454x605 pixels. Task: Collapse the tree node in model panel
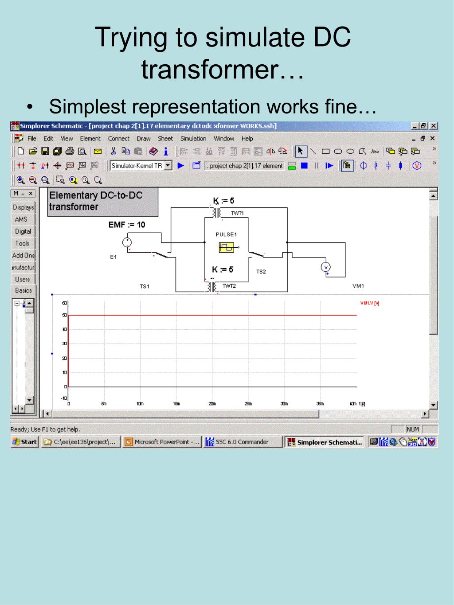pos(17,304)
